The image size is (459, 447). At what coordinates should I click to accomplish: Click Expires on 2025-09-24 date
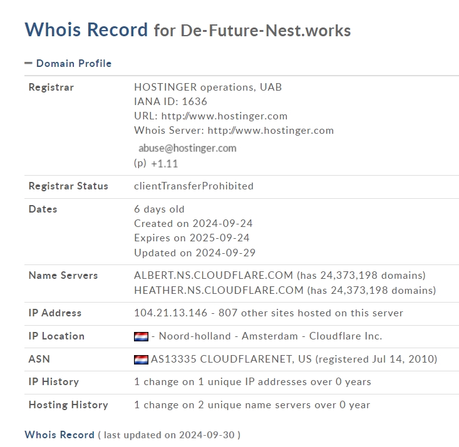pyautogui.click(x=192, y=238)
